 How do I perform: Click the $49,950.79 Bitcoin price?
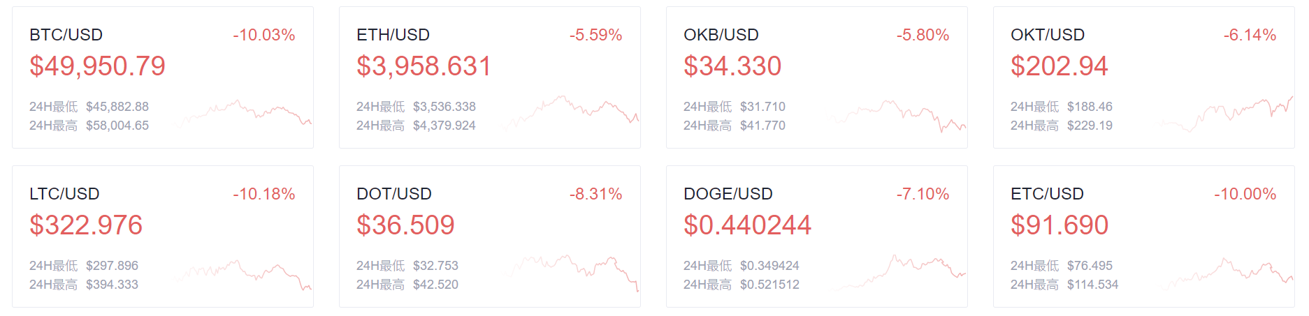97,66
